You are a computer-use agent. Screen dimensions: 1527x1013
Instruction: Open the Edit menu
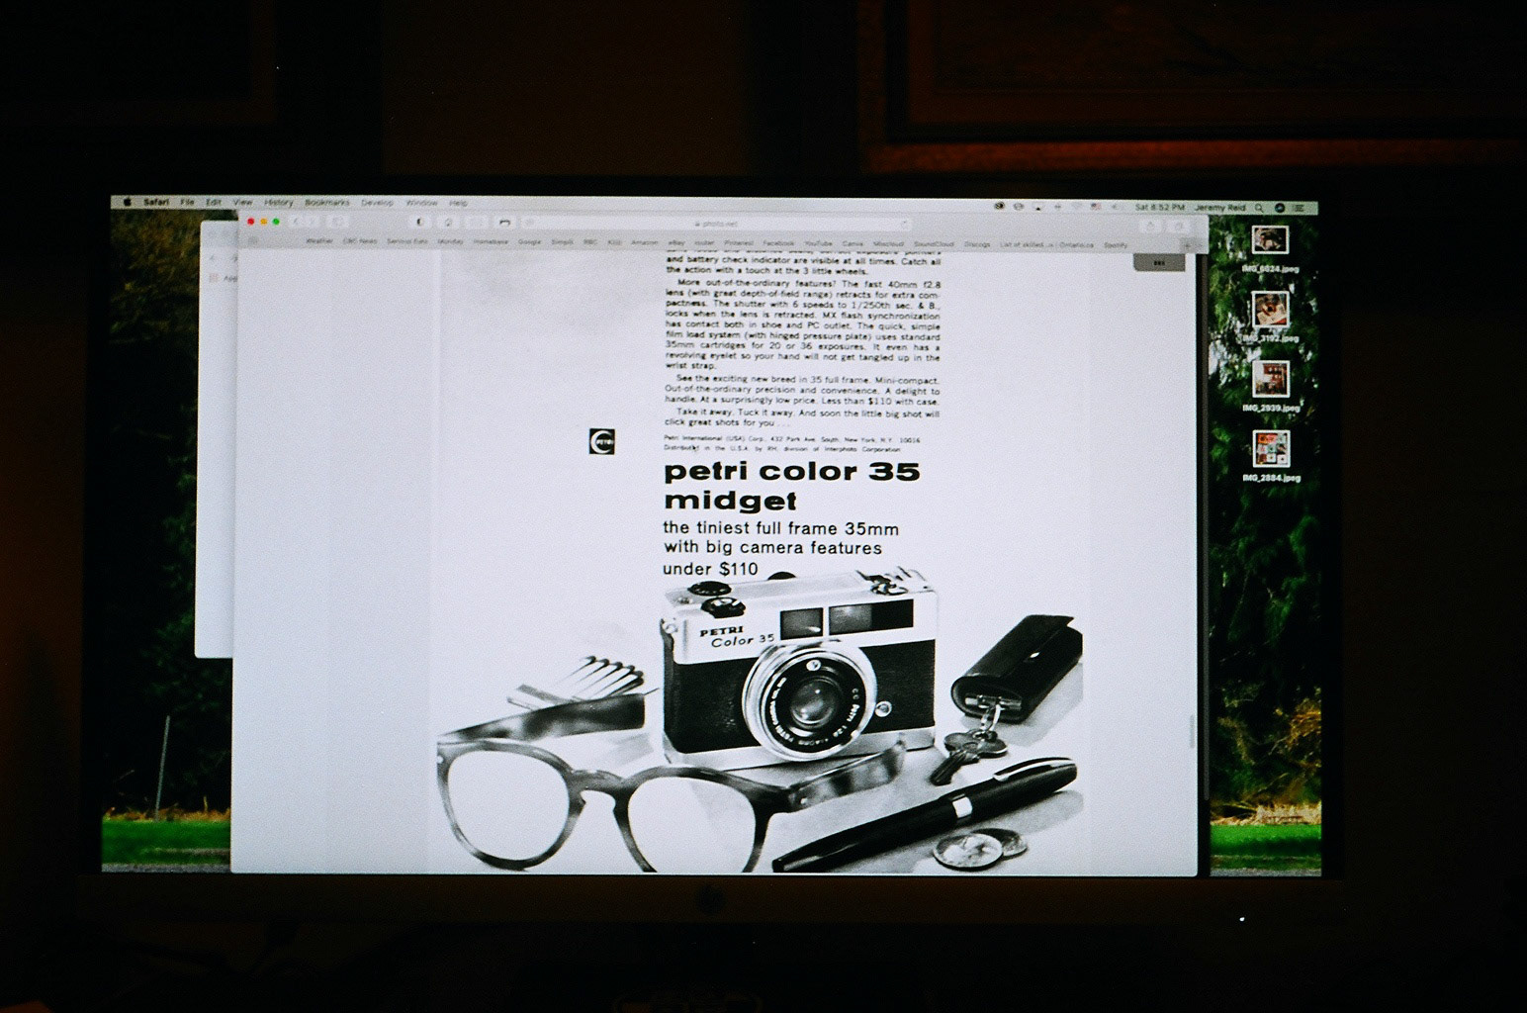(x=214, y=202)
